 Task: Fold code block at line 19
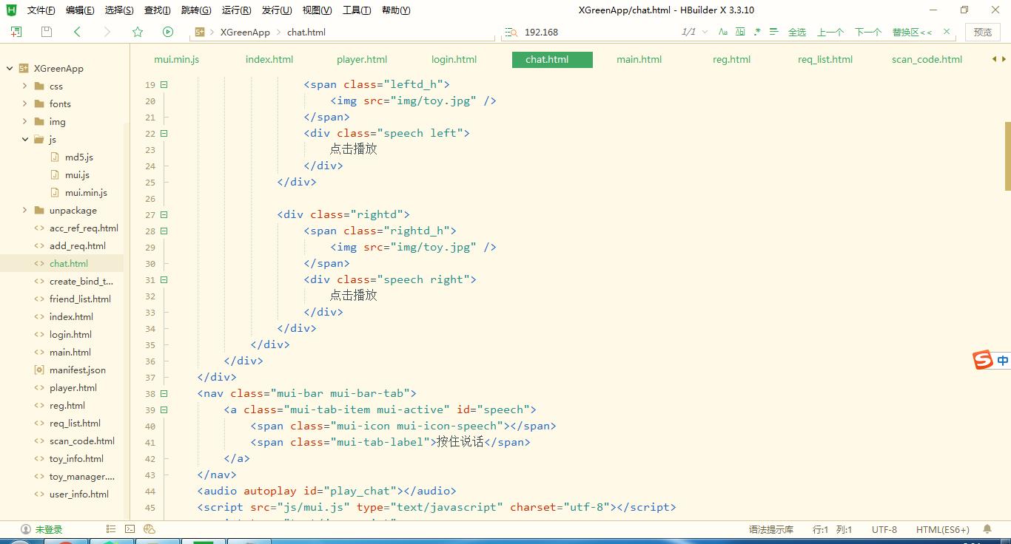click(x=164, y=84)
